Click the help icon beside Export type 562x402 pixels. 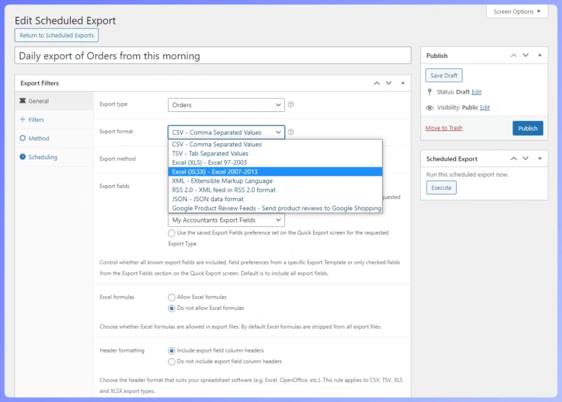291,104
